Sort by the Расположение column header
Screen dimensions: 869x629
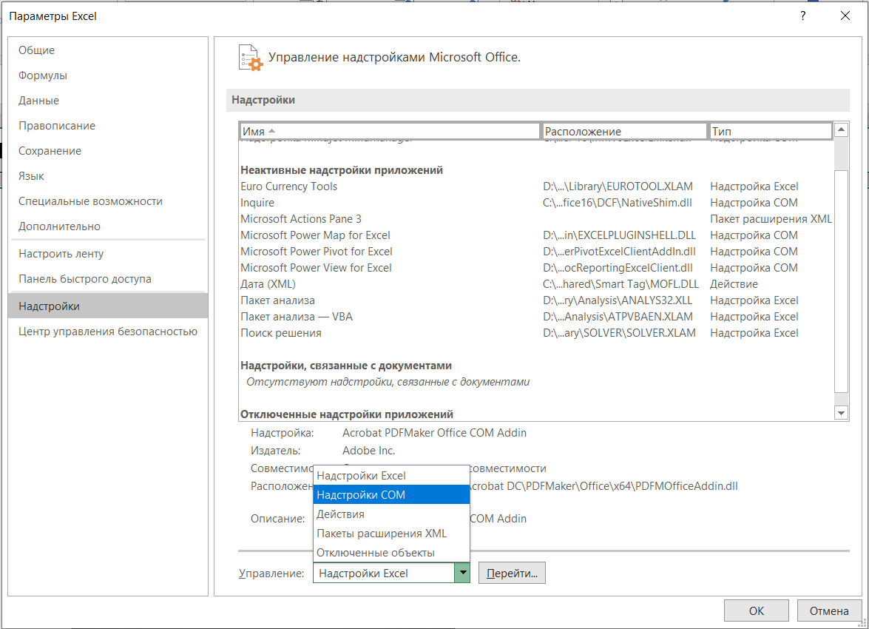pos(625,132)
